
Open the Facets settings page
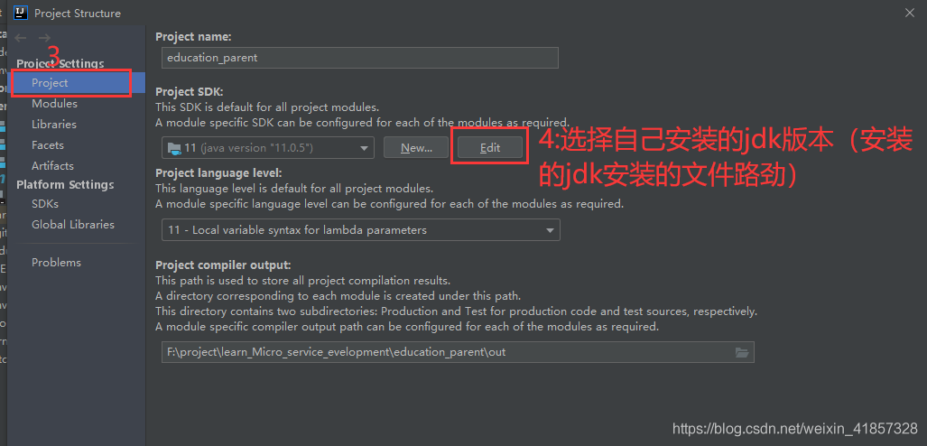click(x=47, y=145)
